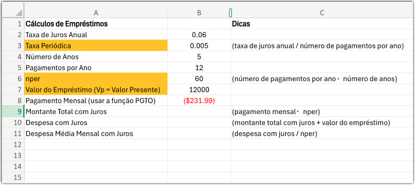This screenshot has height=185, width=415.
Task: Select highlighted row 9 header
Action: pyautogui.click(x=13, y=112)
